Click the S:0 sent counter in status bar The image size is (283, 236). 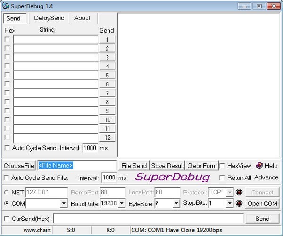[x=71, y=230]
